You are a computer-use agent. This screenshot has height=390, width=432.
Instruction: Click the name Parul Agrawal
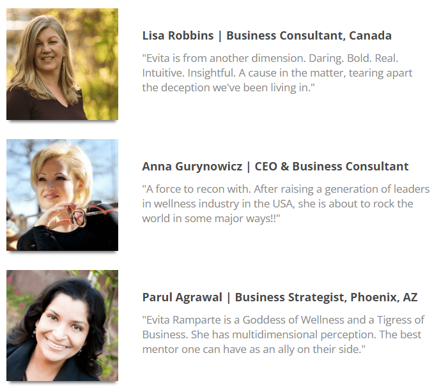point(182,297)
